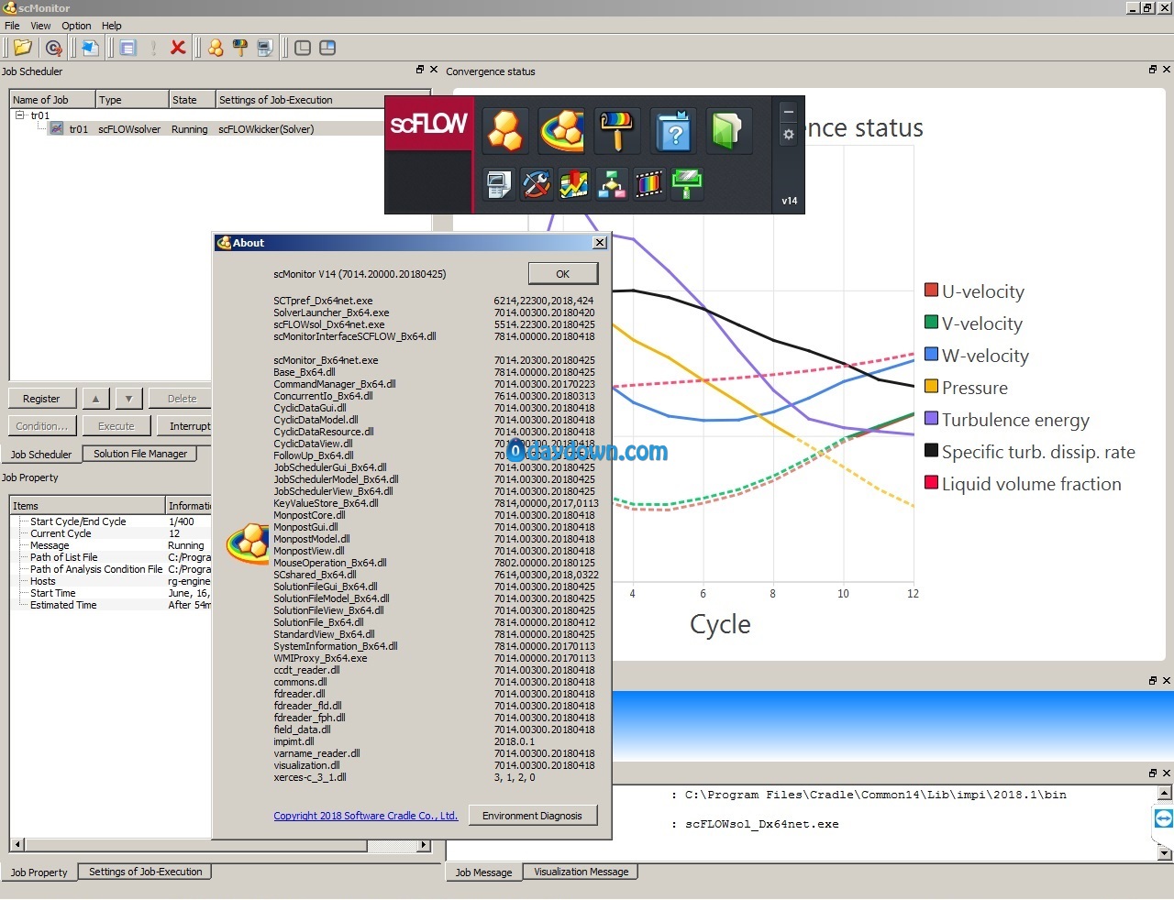Viewport: 1174px width, 900px height.
Task: Click the copyright-question mark icon in the toolbar
Action: click(54, 48)
